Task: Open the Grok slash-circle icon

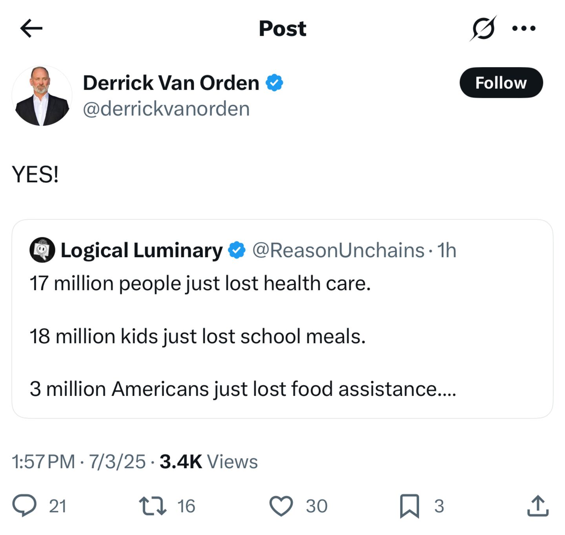Action: [483, 29]
